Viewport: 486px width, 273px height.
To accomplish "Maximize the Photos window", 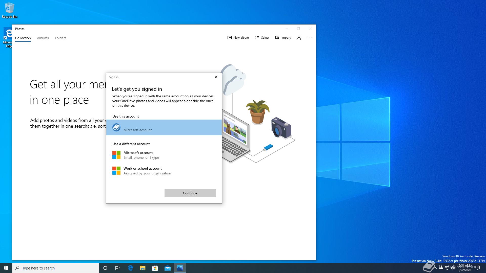I will point(298,29).
